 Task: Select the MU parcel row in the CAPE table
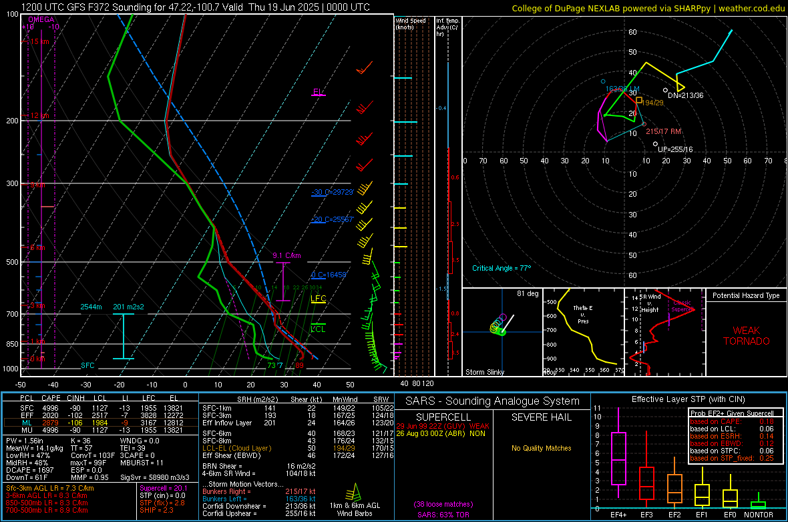click(101, 429)
